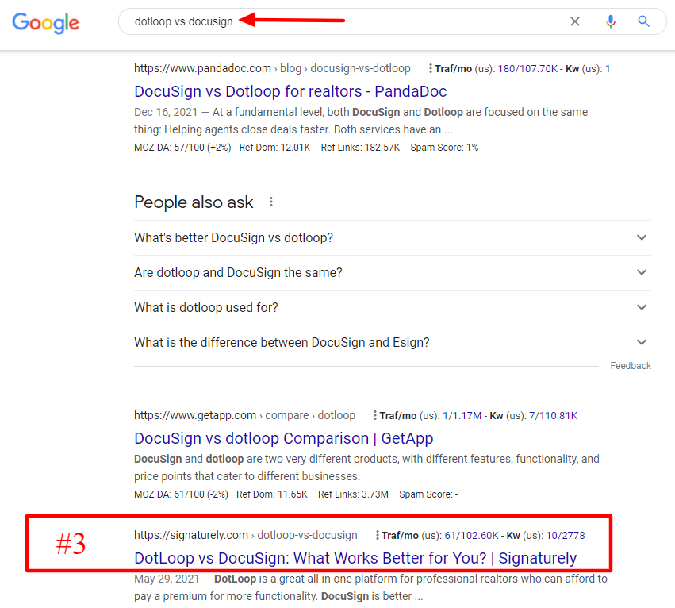Open three-dot menu beside the getapp.com URL
This screenshot has width=675, height=608.
375,415
